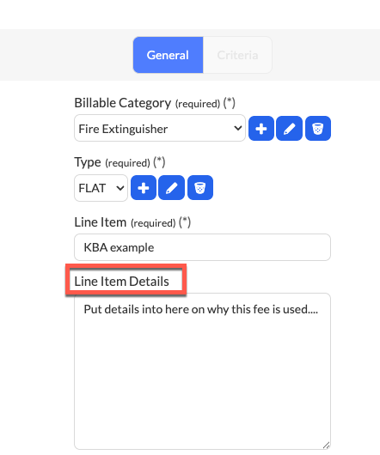This screenshot has width=380, height=455.
Task: Select the 'Fire Extinguisher' text in category dropdown
Action: [x=123, y=129]
